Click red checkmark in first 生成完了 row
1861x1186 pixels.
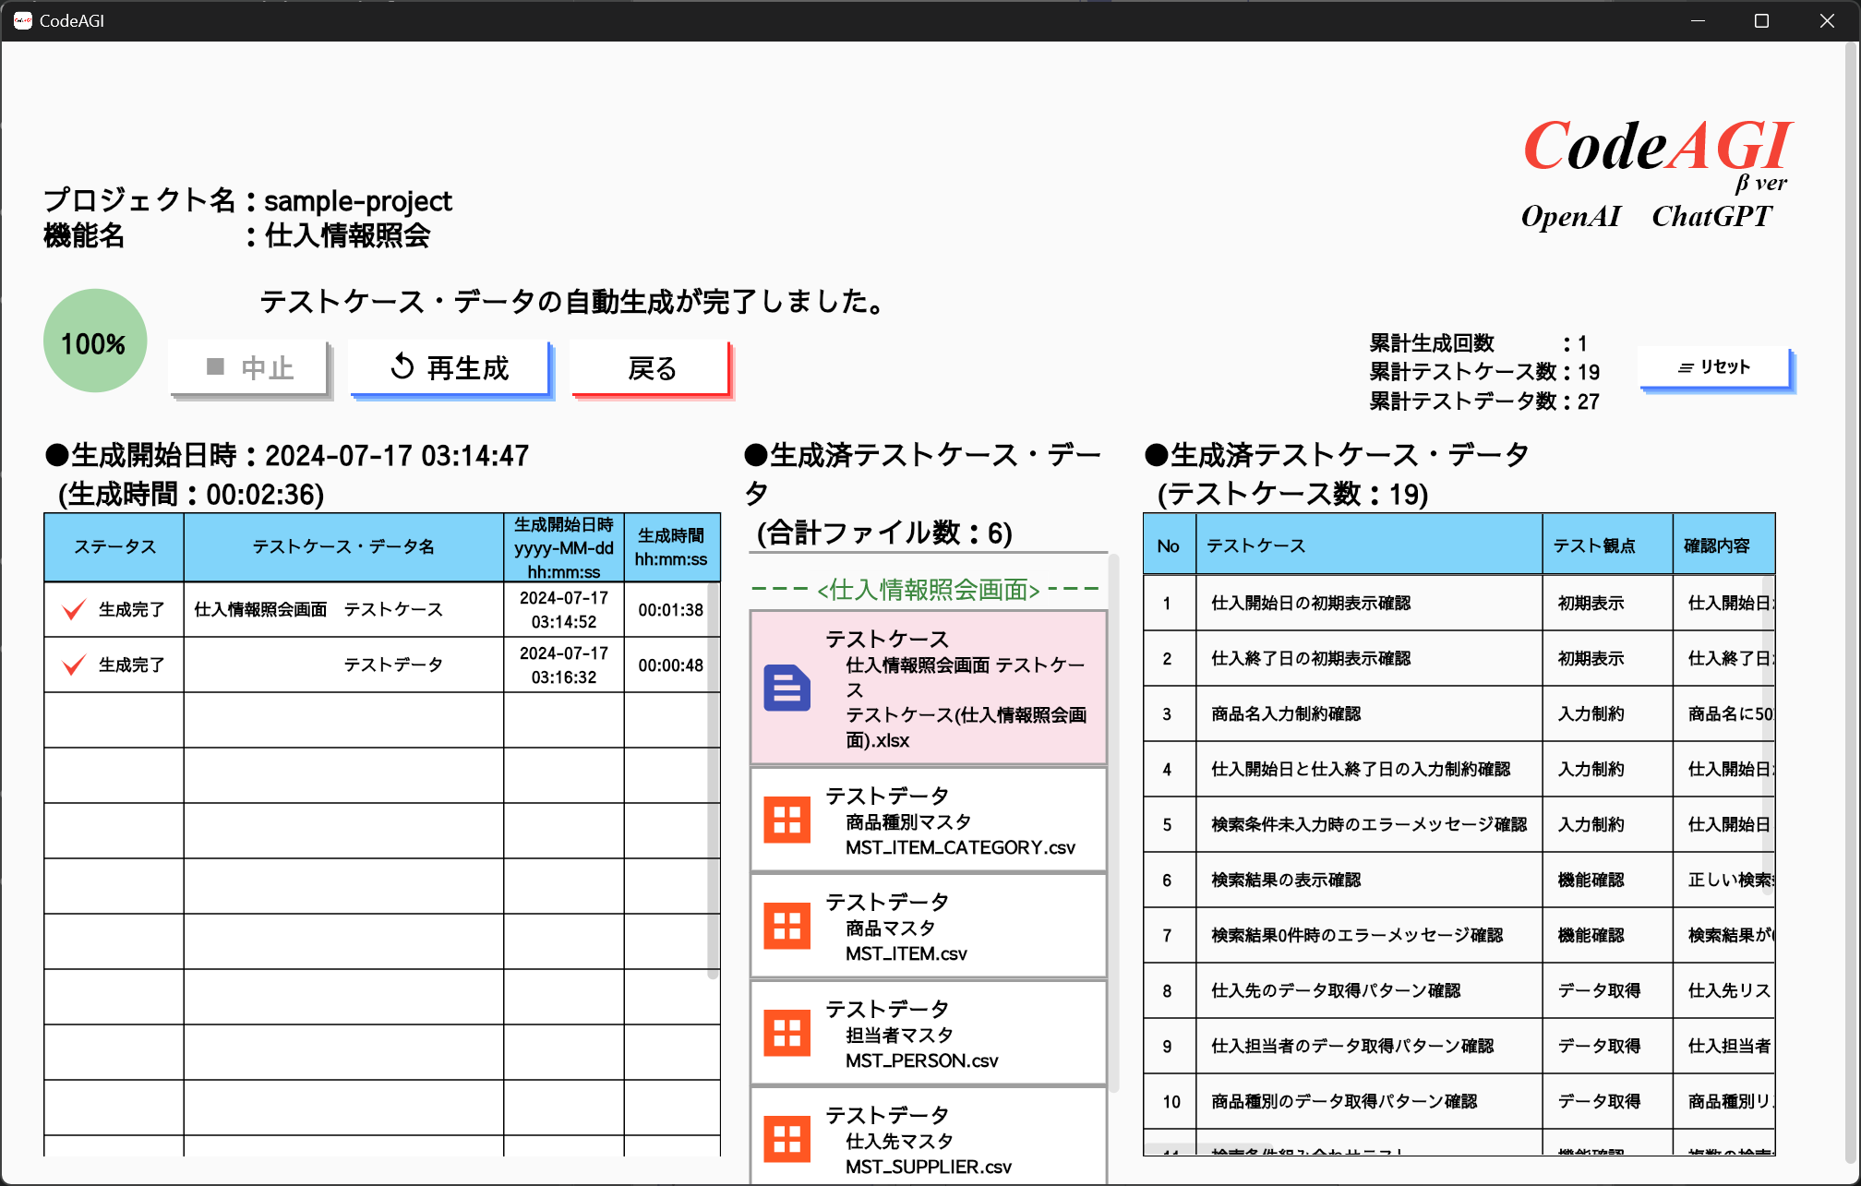pyautogui.click(x=74, y=609)
